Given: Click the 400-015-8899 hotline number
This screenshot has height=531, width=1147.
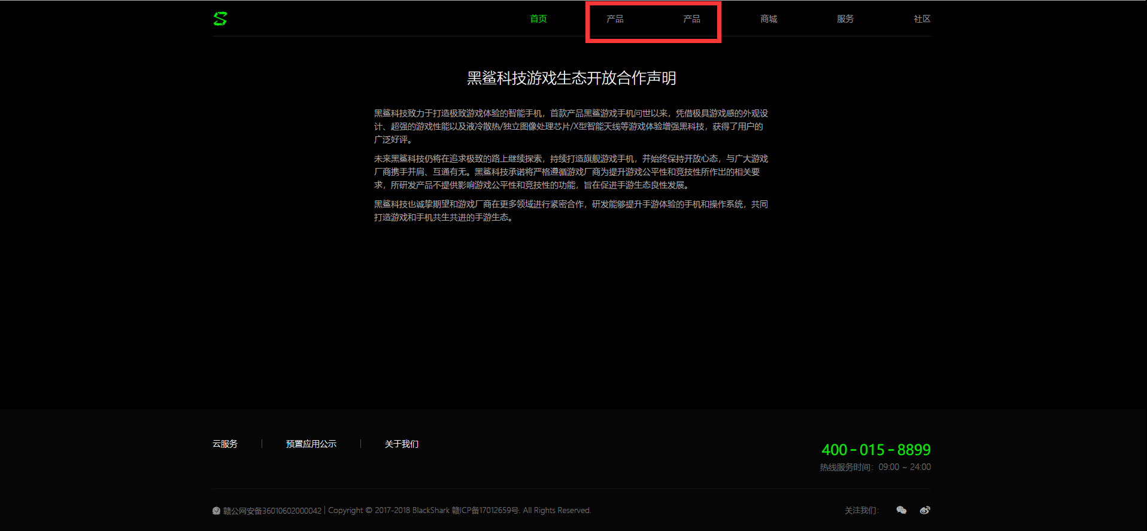Looking at the screenshot, I should [876, 450].
